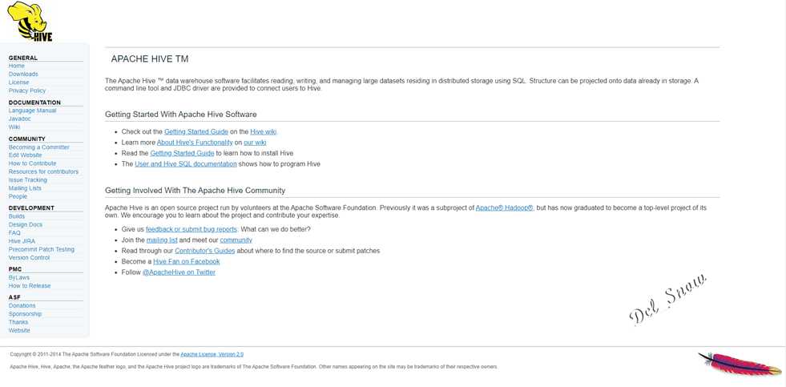This screenshot has width=786, height=387.
Task: Open Mailing Lists in the sidebar
Action: tap(25, 188)
